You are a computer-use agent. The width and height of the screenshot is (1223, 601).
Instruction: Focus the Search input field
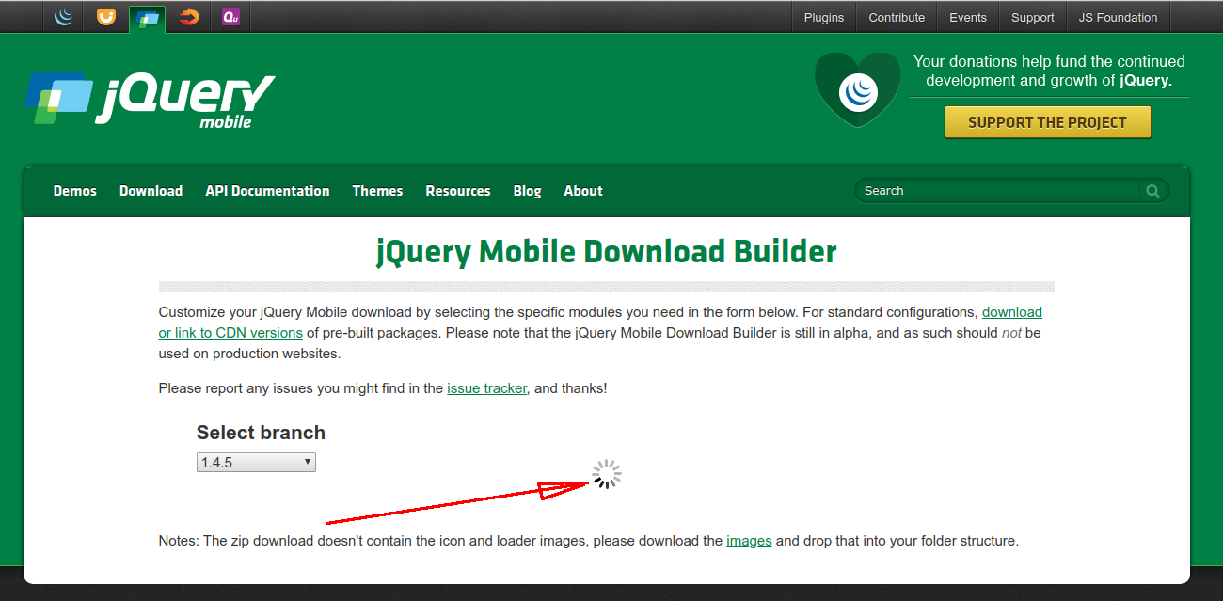999,191
